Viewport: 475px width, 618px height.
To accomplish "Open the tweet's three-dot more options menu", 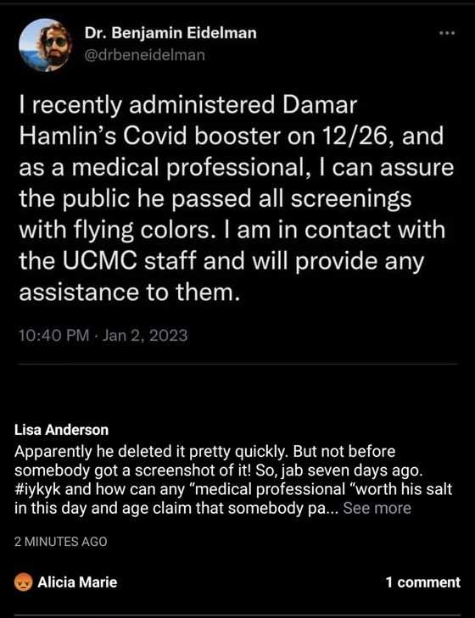I will coord(447,34).
